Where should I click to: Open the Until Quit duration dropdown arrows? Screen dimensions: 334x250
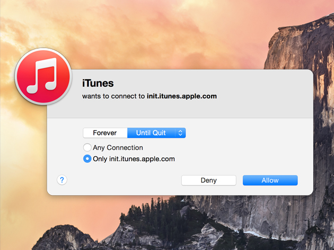[x=180, y=133]
